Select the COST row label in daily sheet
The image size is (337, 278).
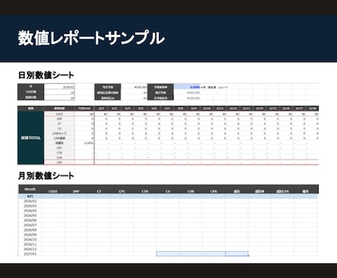point(59,114)
